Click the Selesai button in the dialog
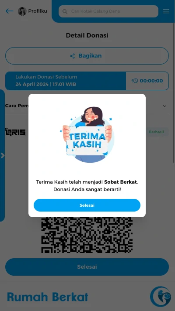 [87, 205]
